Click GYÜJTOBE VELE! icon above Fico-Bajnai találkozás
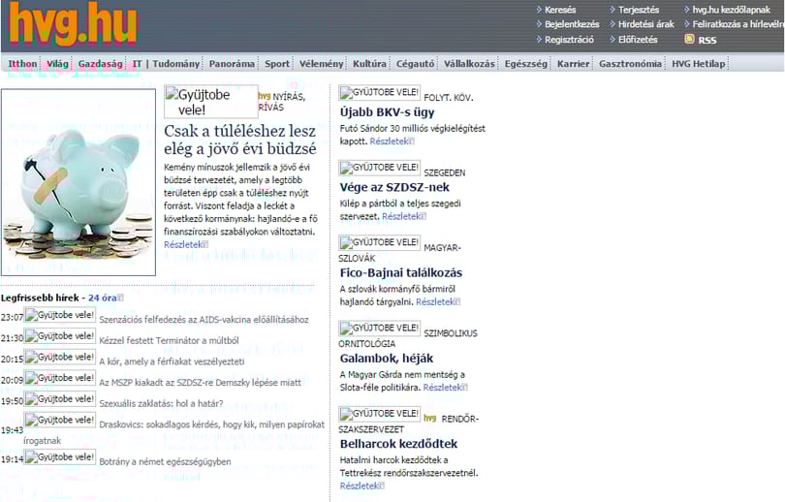Viewport: 785px width, 502px height. tap(380, 243)
